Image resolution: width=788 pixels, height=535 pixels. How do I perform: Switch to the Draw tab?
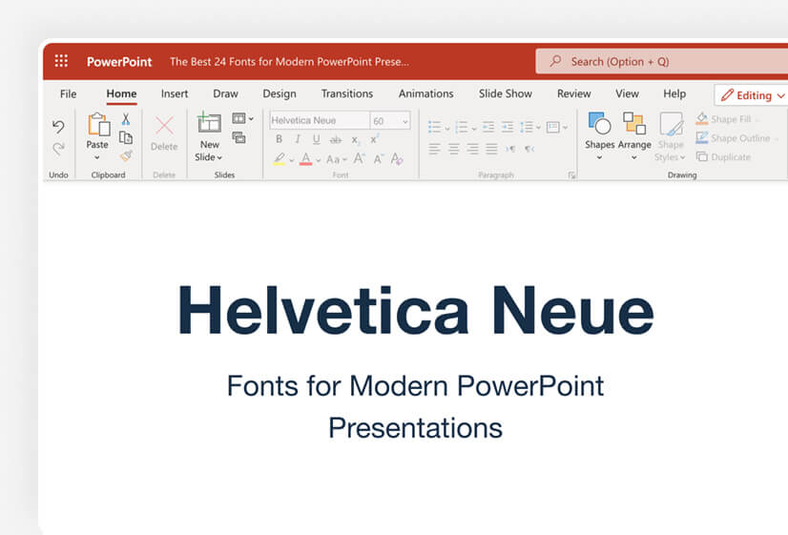pyautogui.click(x=225, y=94)
